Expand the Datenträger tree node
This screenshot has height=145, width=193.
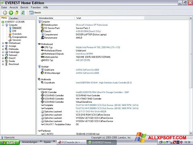(3, 52)
